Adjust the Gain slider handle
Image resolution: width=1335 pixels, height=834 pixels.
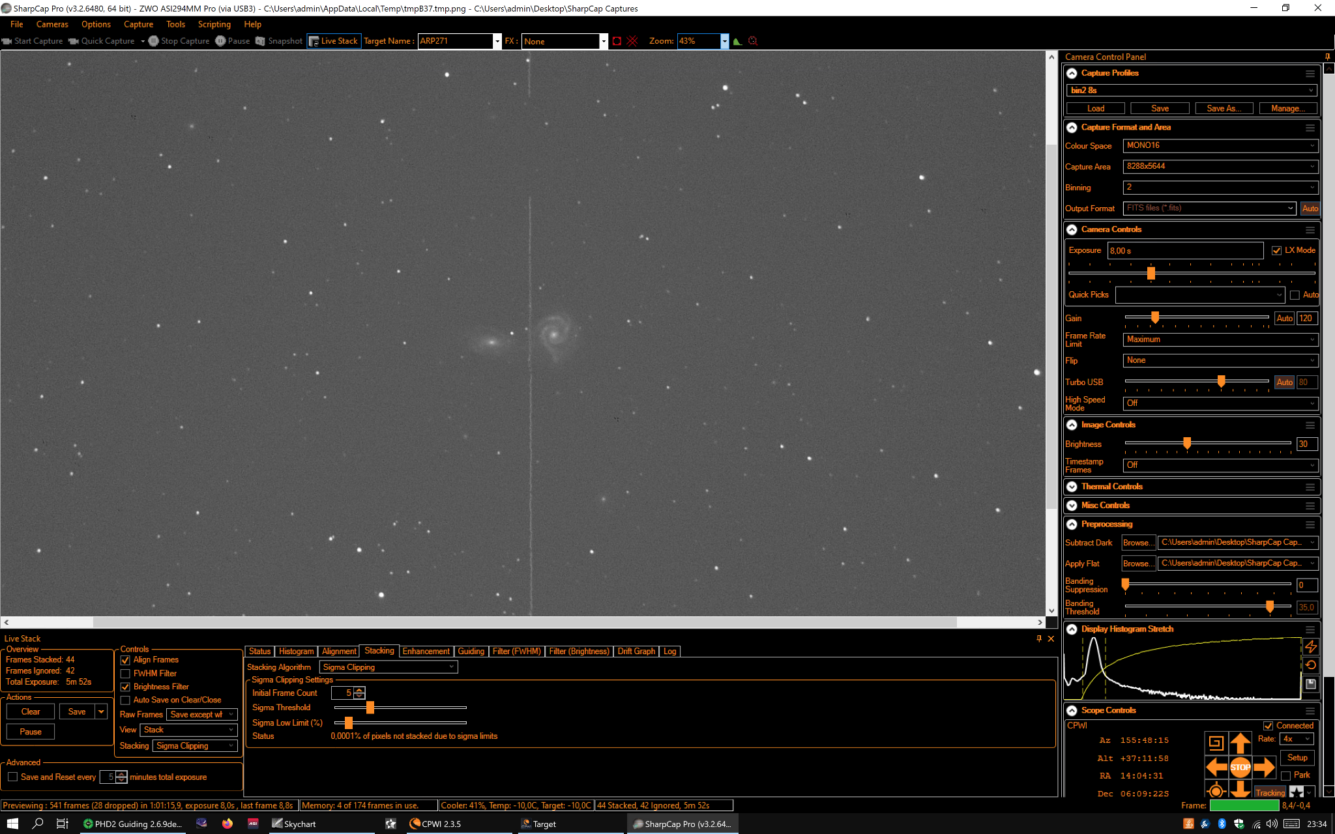click(x=1155, y=318)
